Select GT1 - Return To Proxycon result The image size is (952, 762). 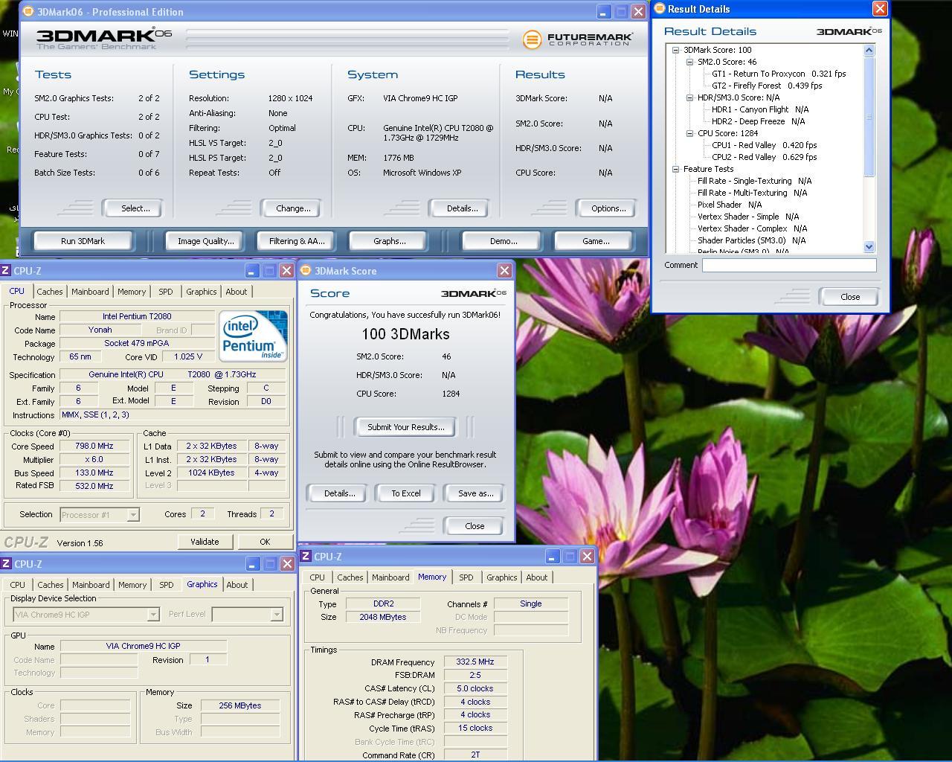pos(779,74)
